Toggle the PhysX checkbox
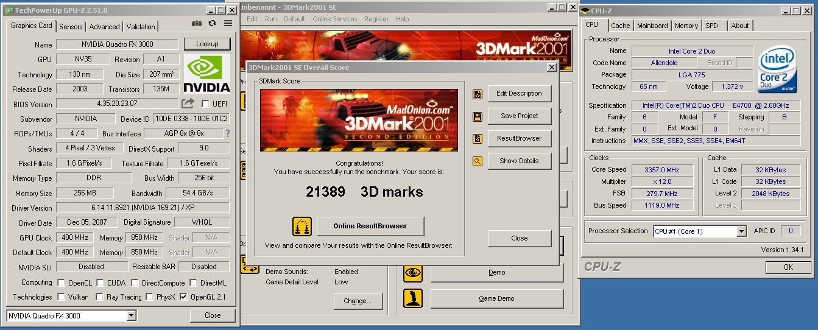Image resolution: width=818 pixels, height=330 pixels. (149, 297)
